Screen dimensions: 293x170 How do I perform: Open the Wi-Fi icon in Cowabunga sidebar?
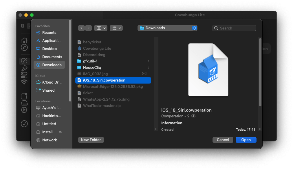(24, 82)
